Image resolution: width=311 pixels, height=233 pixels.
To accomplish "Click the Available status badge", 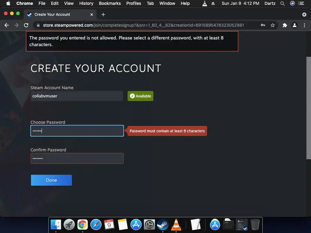I will tap(140, 96).
